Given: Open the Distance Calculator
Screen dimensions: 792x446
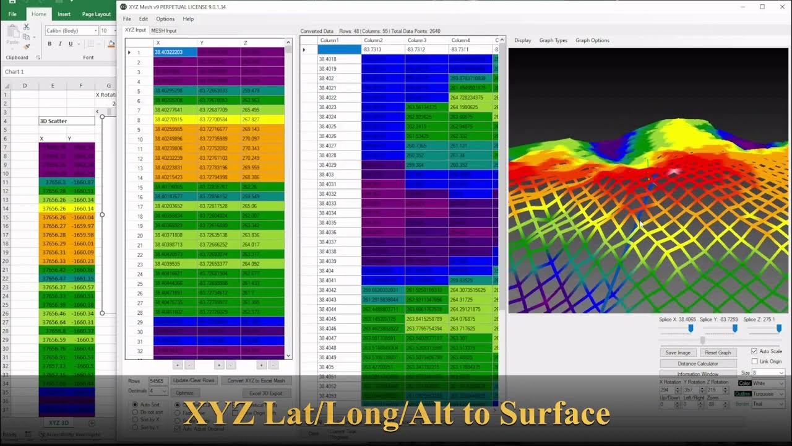Looking at the screenshot, I should (x=698, y=364).
